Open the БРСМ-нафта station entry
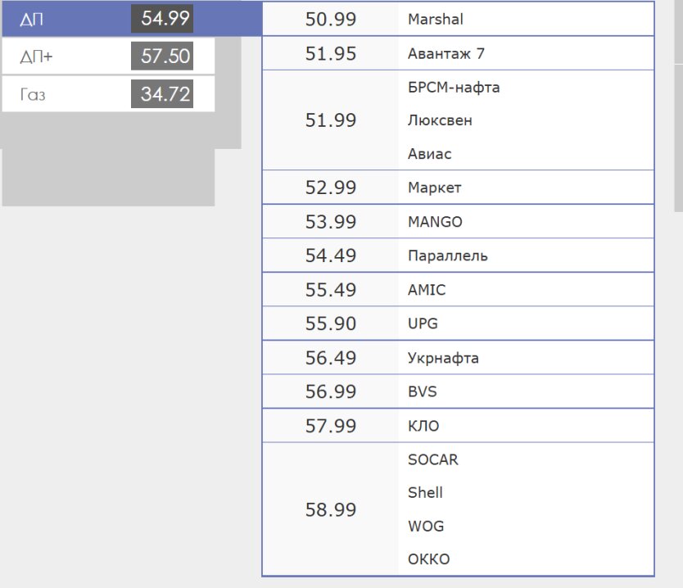Viewport: 683px width, 588px height. tap(454, 87)
